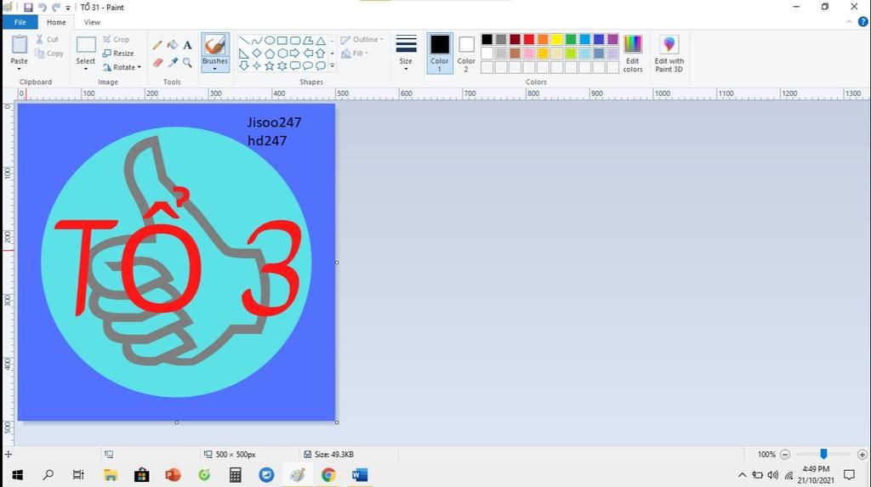Screen dimensions: 871x487
Task: Open Edit colors dialog
Action: (x=633, y=54)
